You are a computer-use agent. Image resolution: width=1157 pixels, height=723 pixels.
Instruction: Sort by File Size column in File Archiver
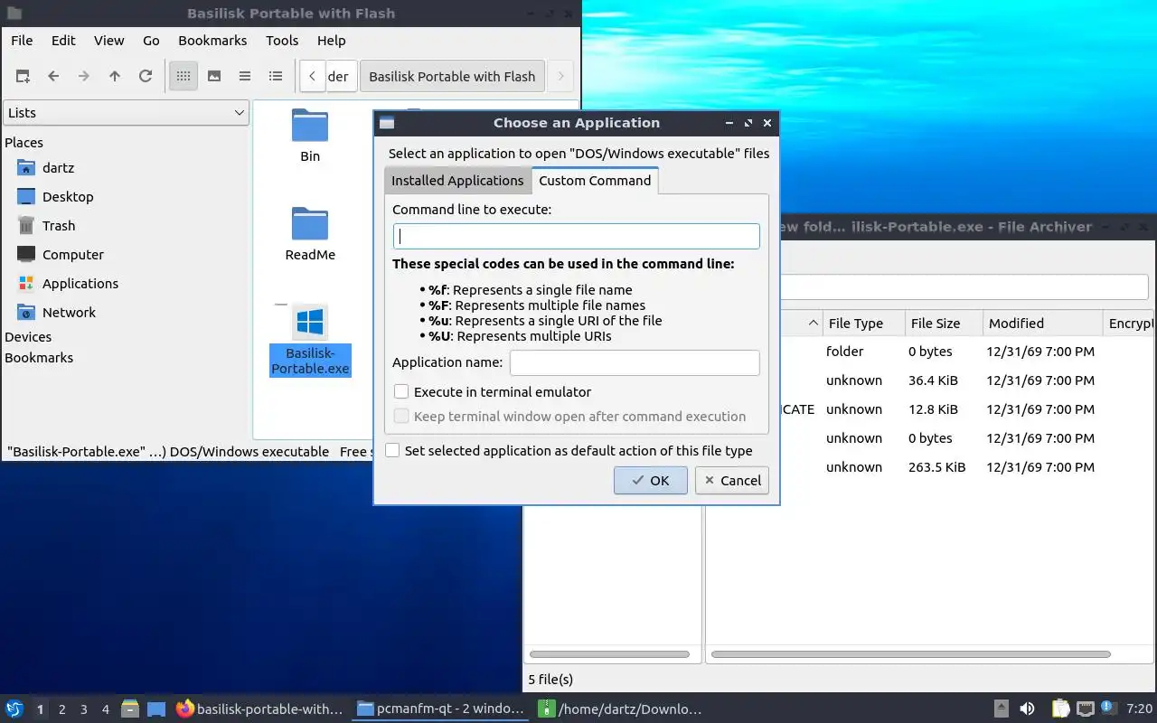click(x=943, y=324)
